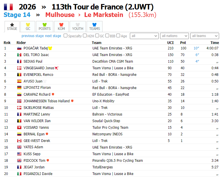Switch to the KOM classification tab
The width and height of the screenshot is (224, 177).
[61, 26]
